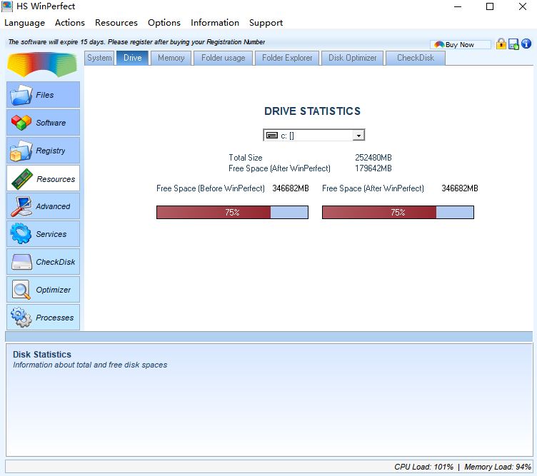Open the Folder Explorer tab
The width and height of the screenshot is (537, 476).
point(287,58)
